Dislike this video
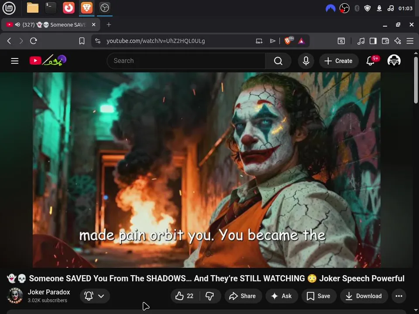419x314 pixels. pyautogui.click(x=210, y=296)
